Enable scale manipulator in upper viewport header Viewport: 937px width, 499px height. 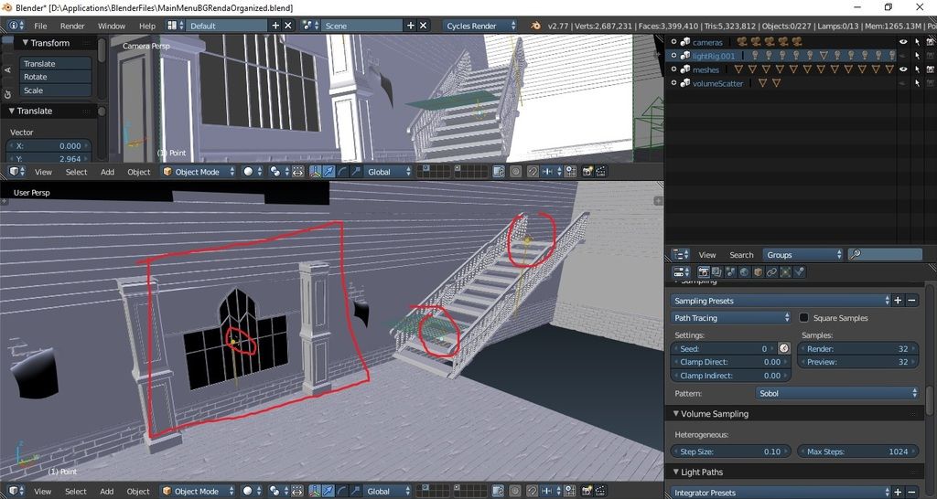(x=356, y=172)
